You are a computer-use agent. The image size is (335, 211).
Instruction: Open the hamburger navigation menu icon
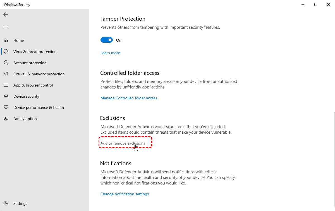click(x=6, y=27)
